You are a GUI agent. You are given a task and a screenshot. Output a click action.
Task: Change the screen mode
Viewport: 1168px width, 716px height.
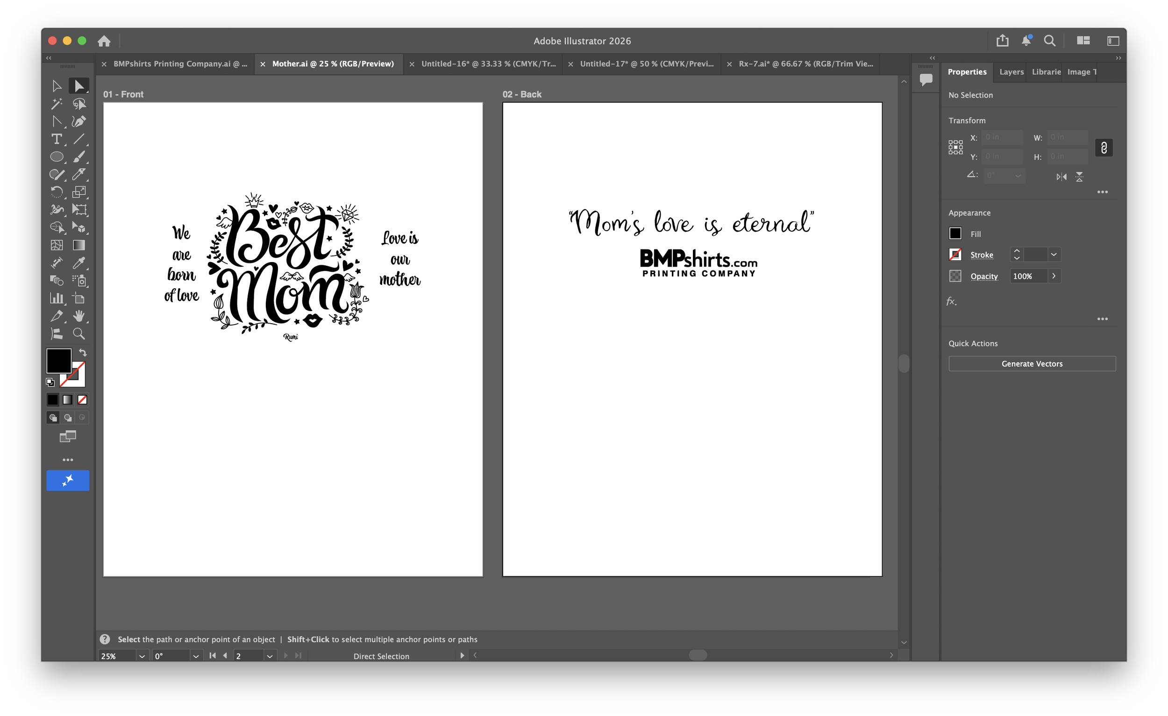pyautogui.click(x=68, y=436)
